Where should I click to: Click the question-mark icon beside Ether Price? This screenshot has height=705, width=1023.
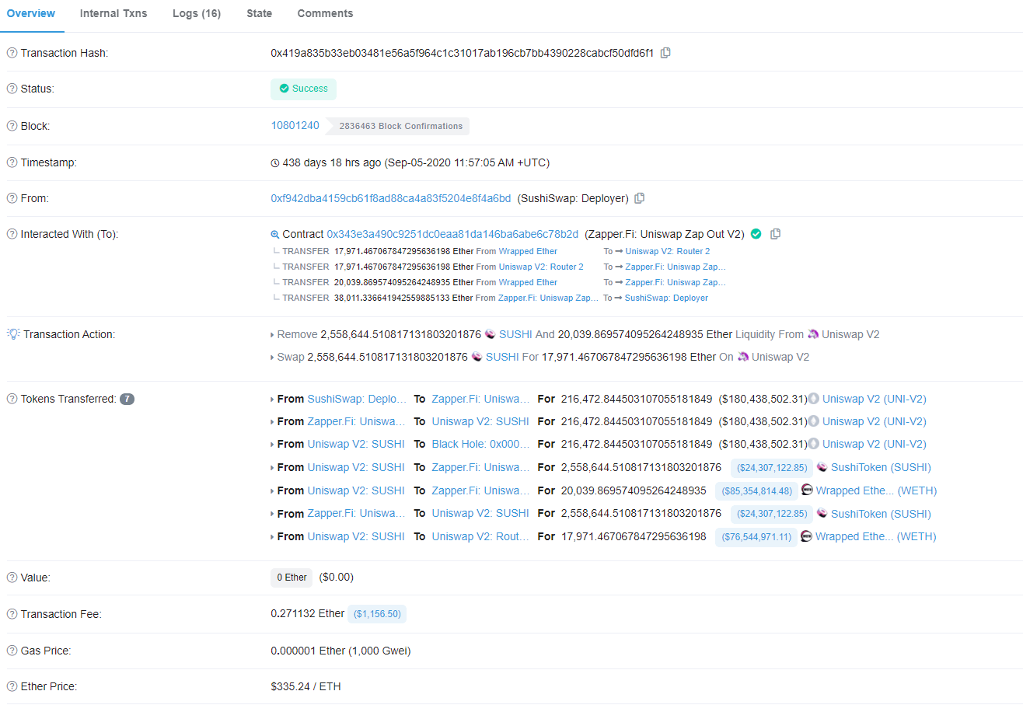(12, 686)
